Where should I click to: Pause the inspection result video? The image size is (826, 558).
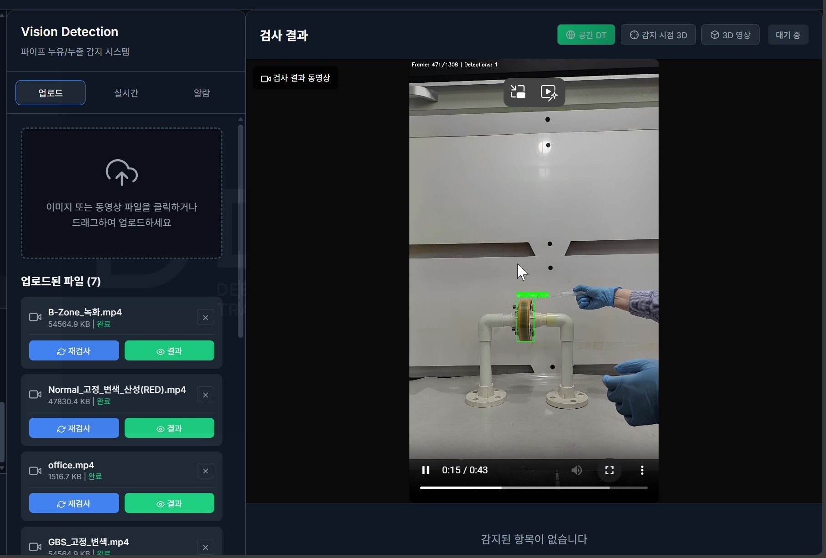click(x=425, y=470)
